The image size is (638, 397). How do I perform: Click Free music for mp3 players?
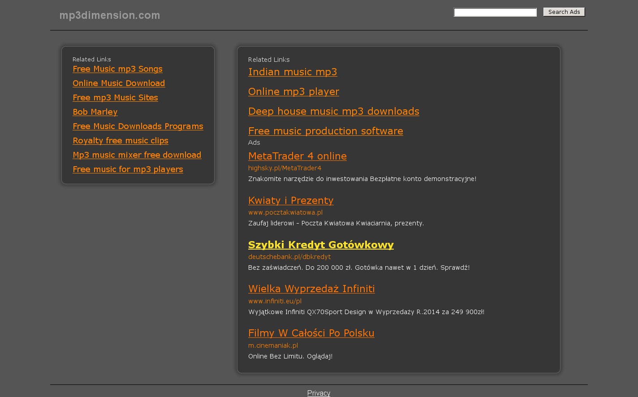point(128,169)
